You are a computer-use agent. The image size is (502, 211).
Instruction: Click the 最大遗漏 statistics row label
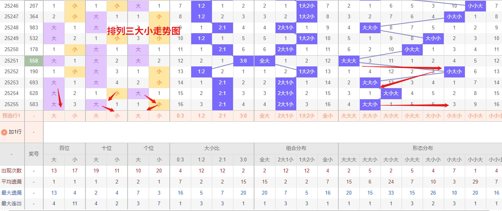(x=11, y=193)
